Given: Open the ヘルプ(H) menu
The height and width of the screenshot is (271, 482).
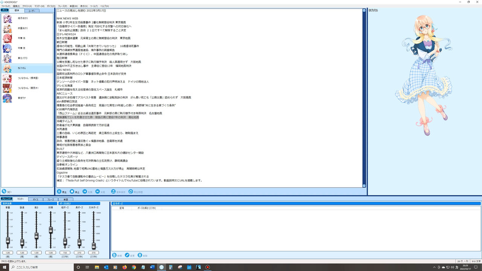Looking at the screenshot, I should click(x=104, y=6).
